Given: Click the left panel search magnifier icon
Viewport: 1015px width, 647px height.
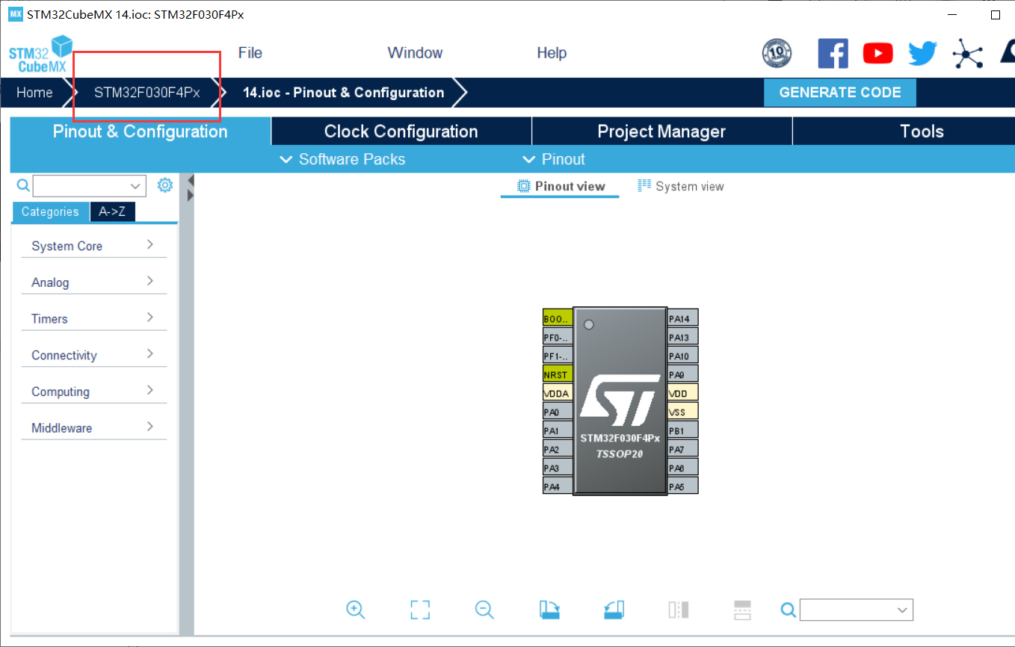Looking at the screenshot, I should [23, 185].
